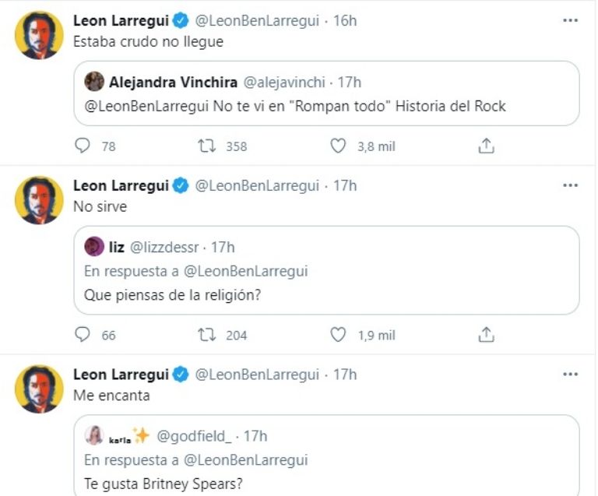
Task: Click Leon Larregui's name on "Me encanta" tweet
Action: click(x=121, y=375)
